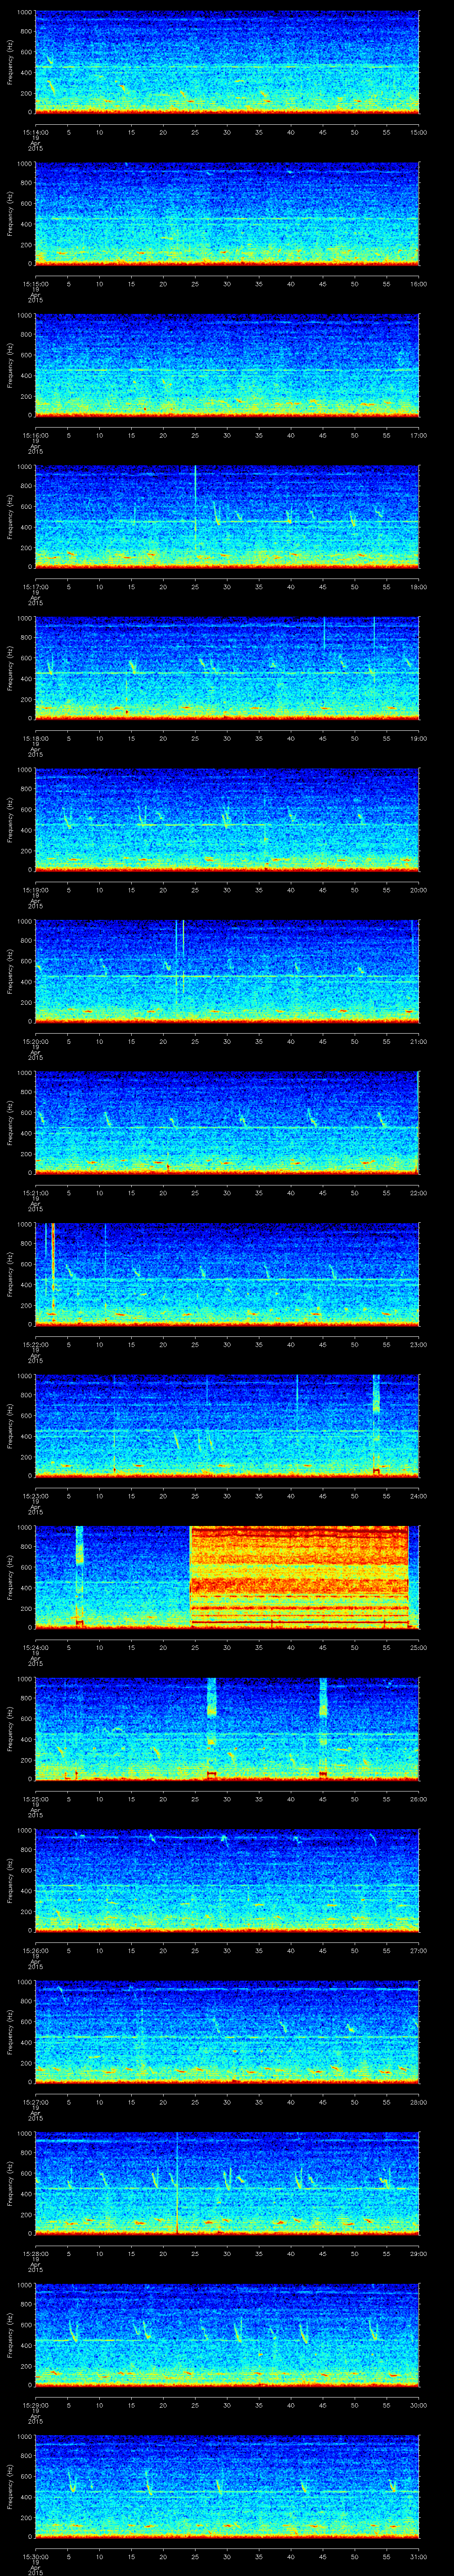Image resolution: width=454 pixels, height=2576 pixels.
Task: Click the 15:22:00 start time label
Action: click(35, 1344)
